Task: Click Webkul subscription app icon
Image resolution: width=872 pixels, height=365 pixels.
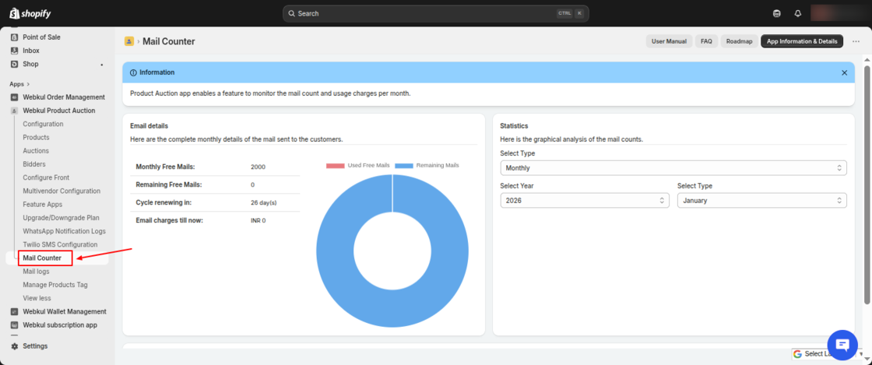Action: (x=15, y=325)
